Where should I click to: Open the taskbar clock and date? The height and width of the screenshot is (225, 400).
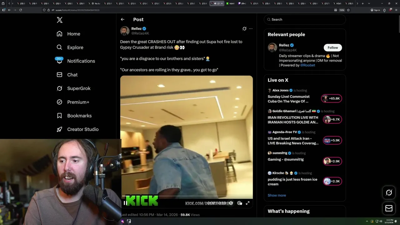(389, 221)
